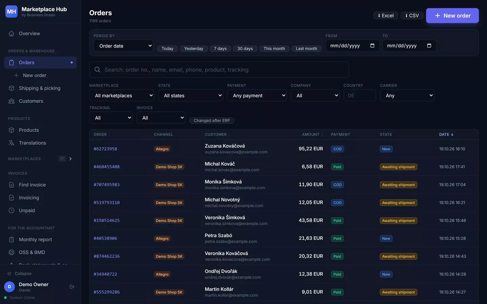Open the Tracking filter dropdown

111,118
